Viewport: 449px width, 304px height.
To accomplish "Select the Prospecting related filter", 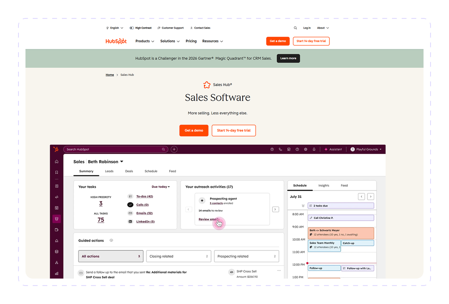I will coord(246,257).
